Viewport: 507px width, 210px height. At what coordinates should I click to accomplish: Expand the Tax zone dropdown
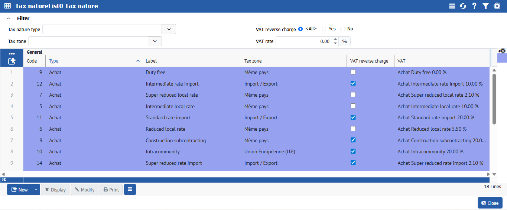[x=155, y=41]
